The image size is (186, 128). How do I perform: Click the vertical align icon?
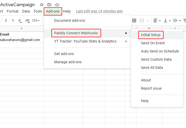coord(166,20)
